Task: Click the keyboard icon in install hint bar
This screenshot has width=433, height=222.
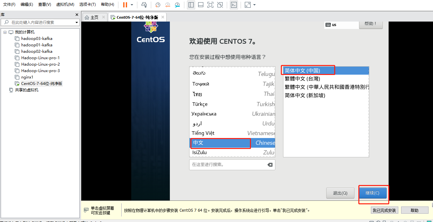Action: pyautogui.click(x=86, y=210)
